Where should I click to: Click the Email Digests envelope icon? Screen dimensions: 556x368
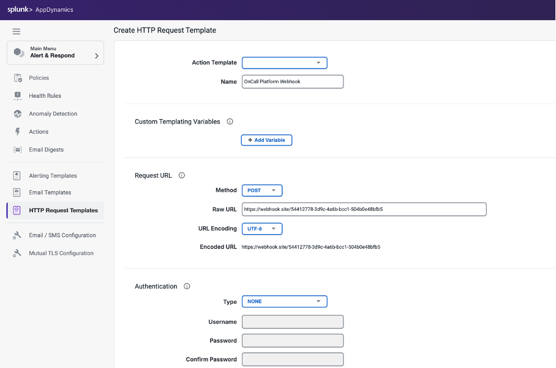click(18, 150)
